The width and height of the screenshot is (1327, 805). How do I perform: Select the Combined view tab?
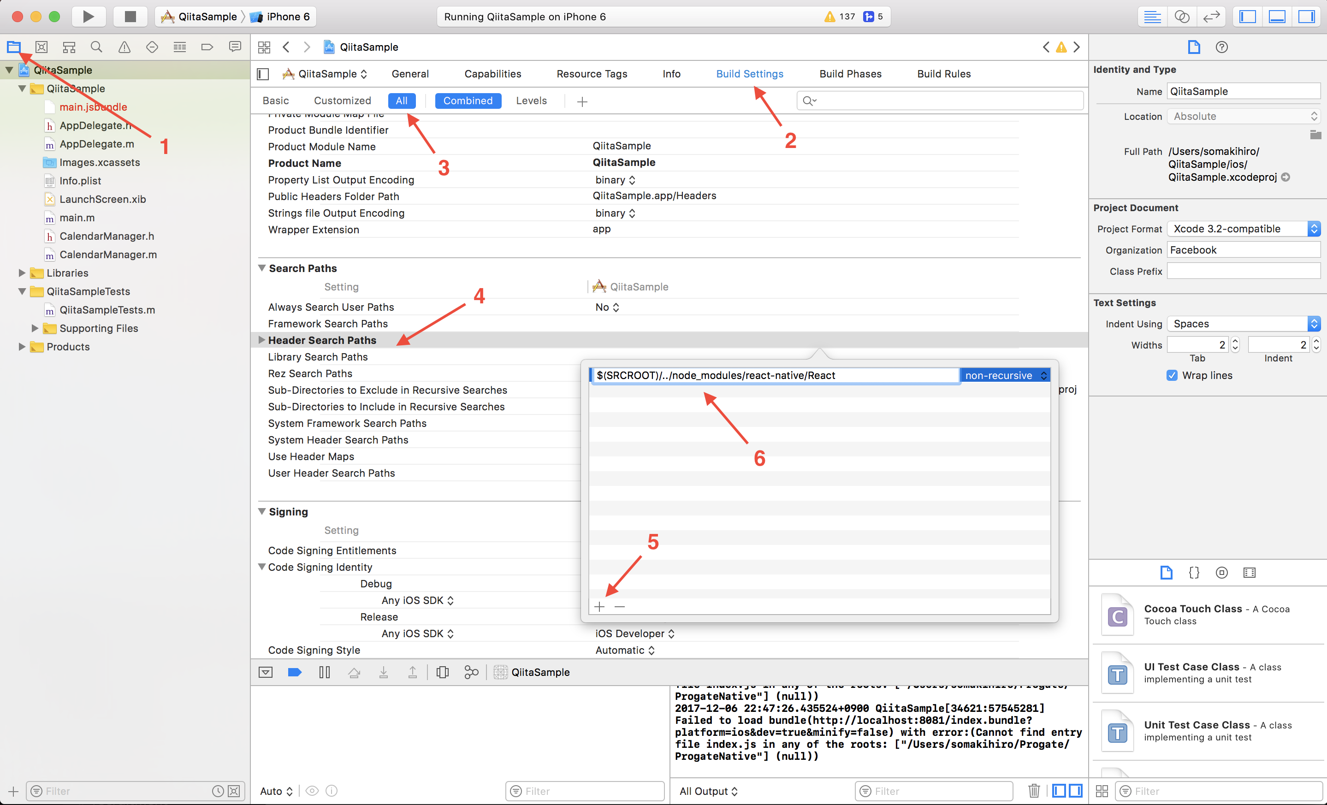468,101
